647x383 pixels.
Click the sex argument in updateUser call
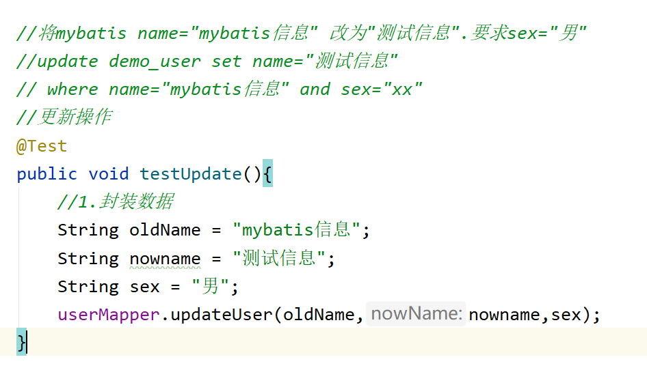(566, 315)
